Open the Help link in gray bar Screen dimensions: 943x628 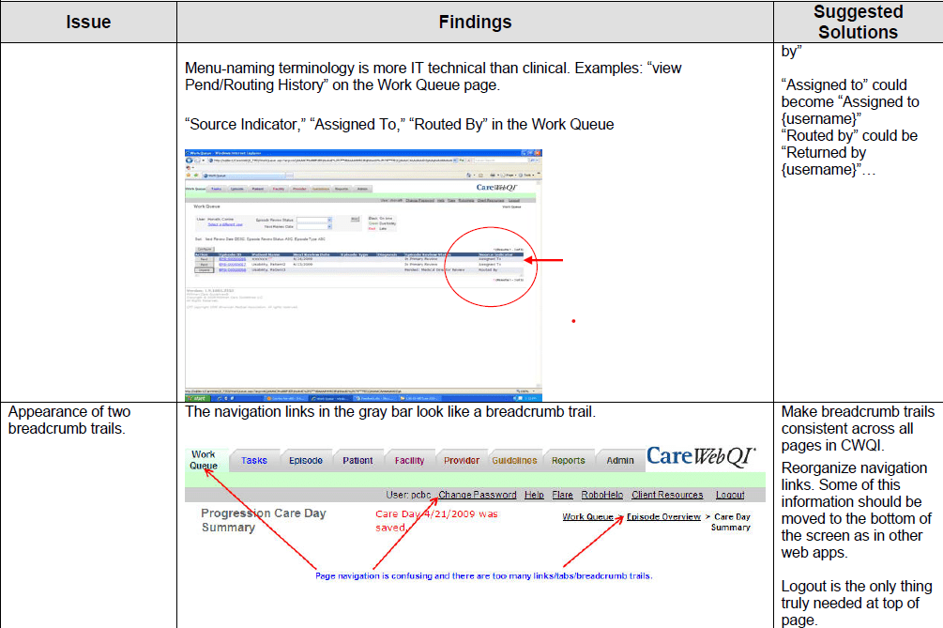(534, 495)
